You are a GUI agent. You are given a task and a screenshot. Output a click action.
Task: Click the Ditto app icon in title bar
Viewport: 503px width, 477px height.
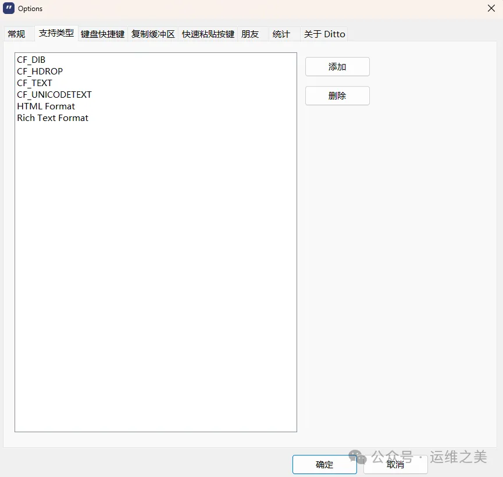point(9,8)
